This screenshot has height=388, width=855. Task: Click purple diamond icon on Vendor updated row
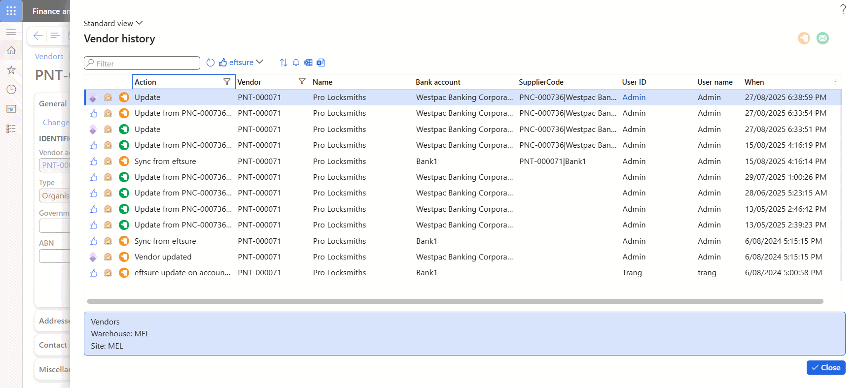[x=93, y=257]
